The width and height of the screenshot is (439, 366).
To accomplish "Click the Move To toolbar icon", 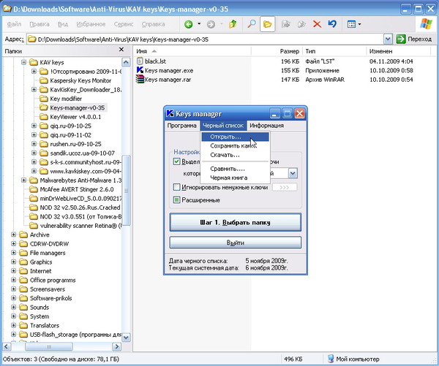I will coord(285,24).
